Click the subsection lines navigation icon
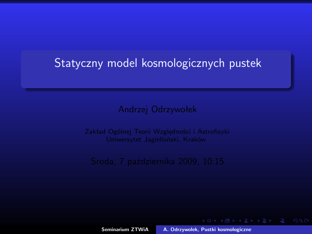 point(245,222)
